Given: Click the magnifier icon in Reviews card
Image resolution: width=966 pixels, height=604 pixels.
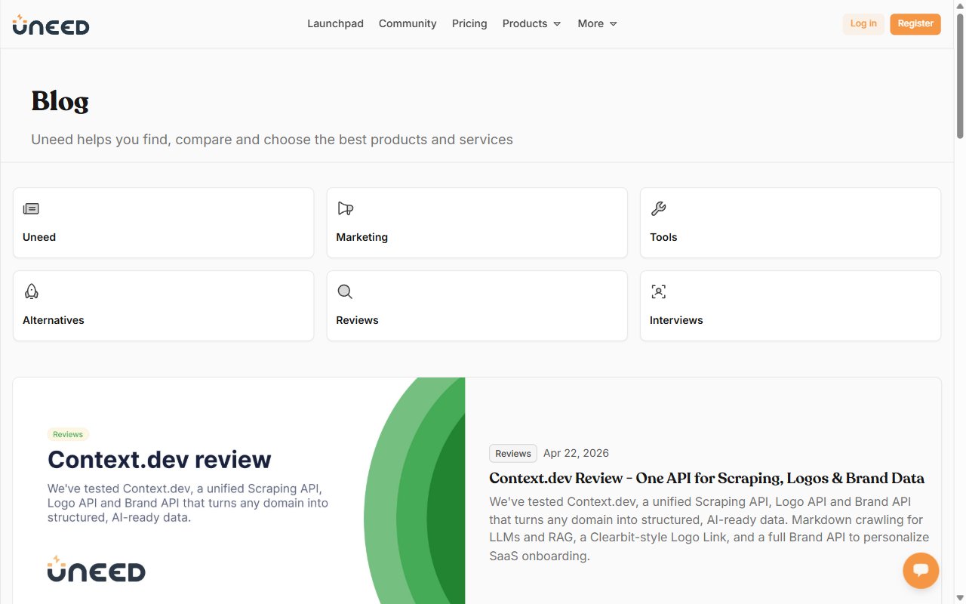Looking at the screenshot, I should pos(345,291).
